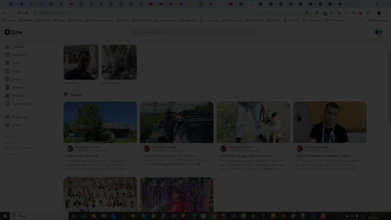Open article [2024] Что-то вдруг меня осенило
This screenshot has width=391, height=220.
pos(247,156)
